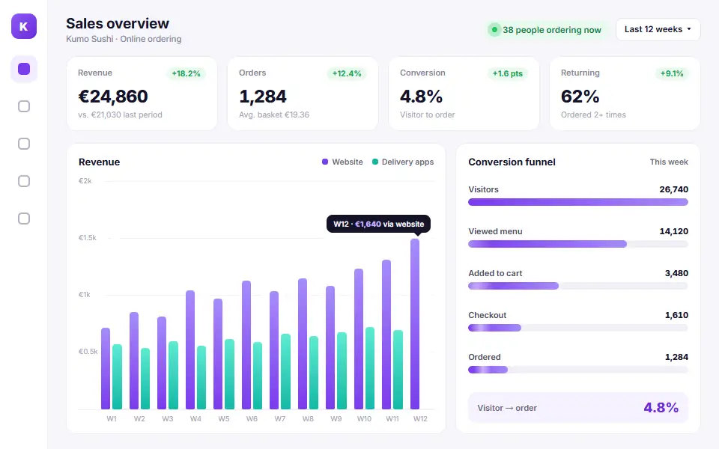
Task: Click the €2k axis label
Action: (85, 181)
